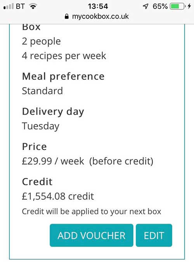This screenshot has height=262, width=194.
Task: Tap the ADD VOUCHER button
Action: pyautogui.click(x=91, y=235)
